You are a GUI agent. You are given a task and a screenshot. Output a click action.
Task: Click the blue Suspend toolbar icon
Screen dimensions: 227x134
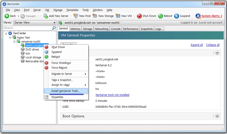(x=177, y=16)
